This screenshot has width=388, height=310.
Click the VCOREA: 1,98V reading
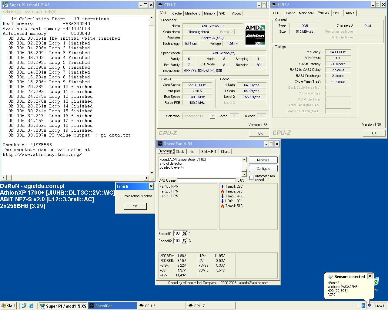point(173,256)
